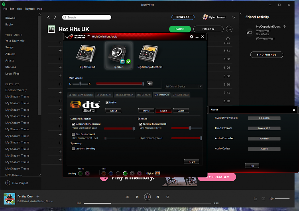
Task: Open Discover Weekly playlist
Action: [x=16, y=90]
